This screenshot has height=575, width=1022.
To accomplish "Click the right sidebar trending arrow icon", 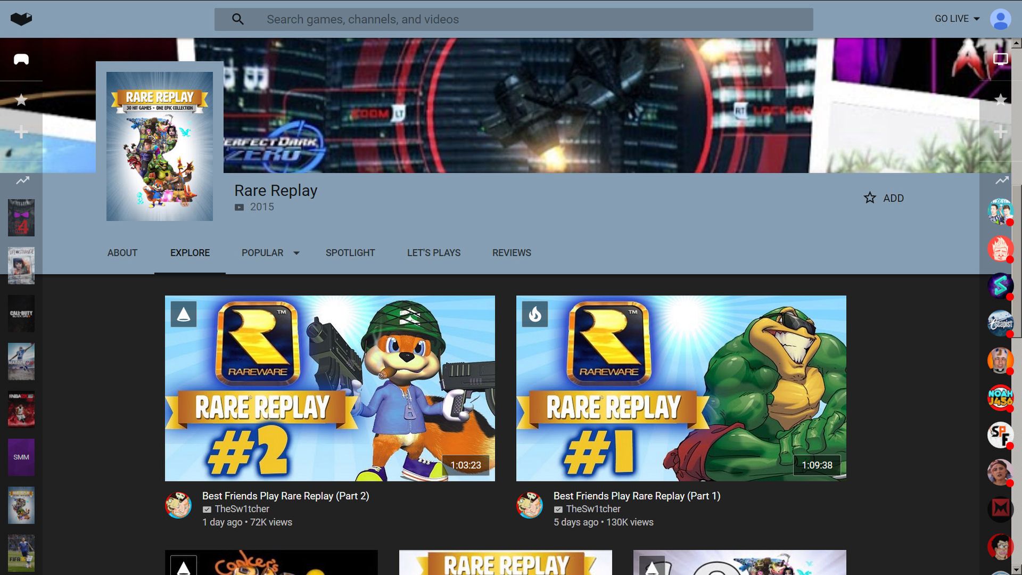I will (x=1002, y=180).
